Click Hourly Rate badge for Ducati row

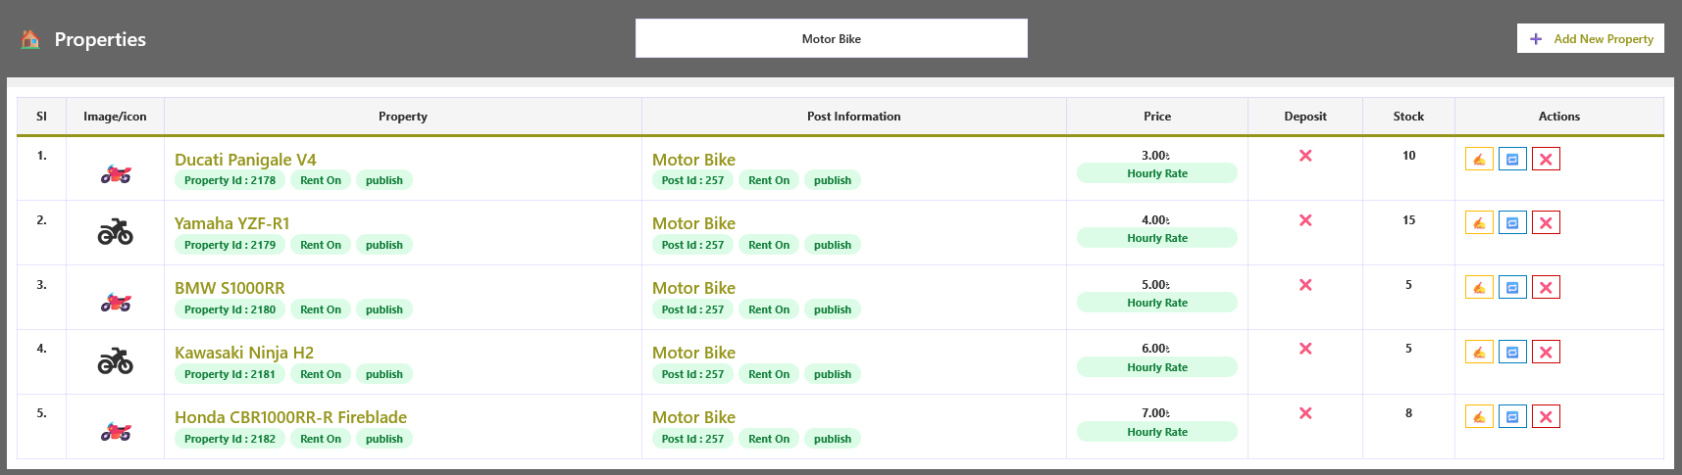1157,173
